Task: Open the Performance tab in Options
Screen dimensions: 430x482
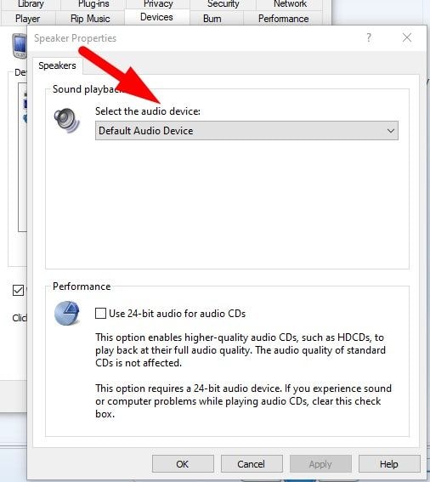Action: coord(283,19)
